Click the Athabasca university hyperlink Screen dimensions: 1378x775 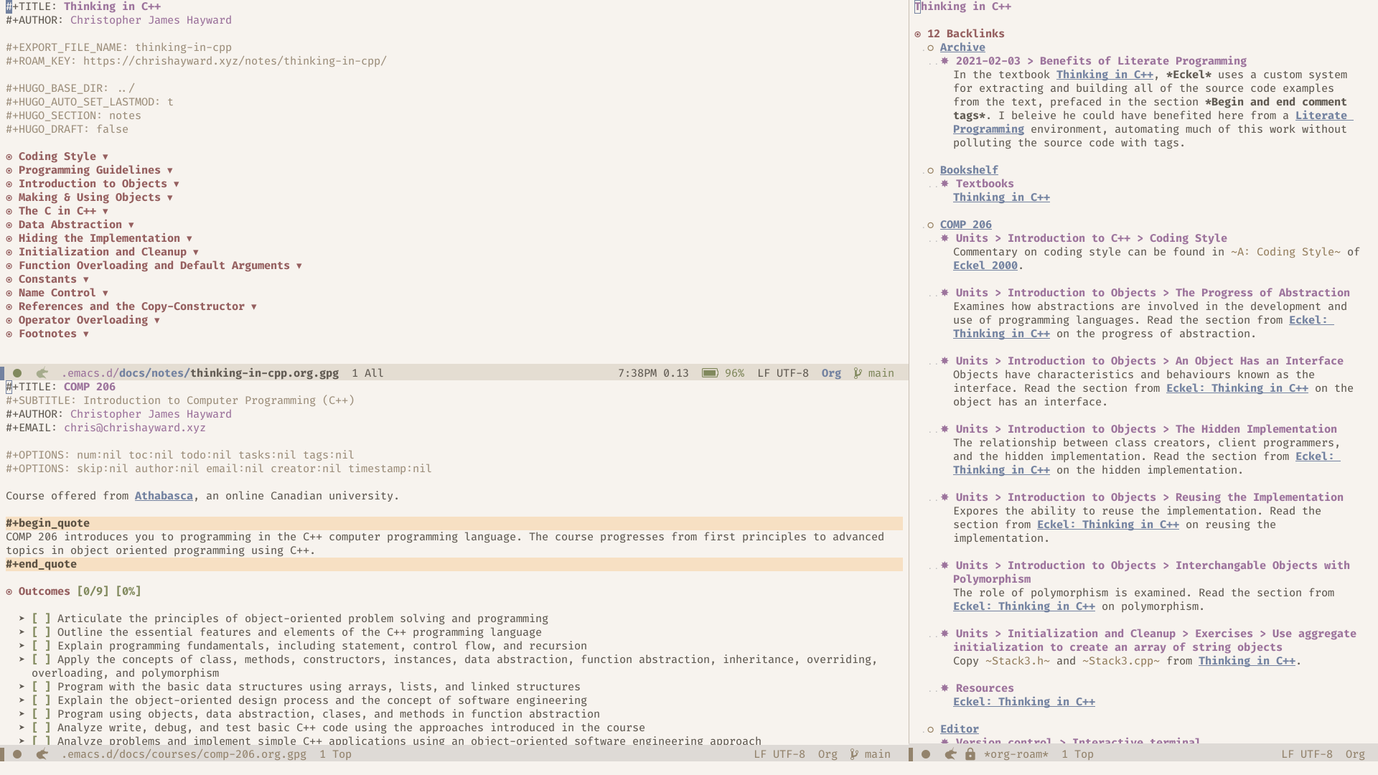[x=164, y=496]
